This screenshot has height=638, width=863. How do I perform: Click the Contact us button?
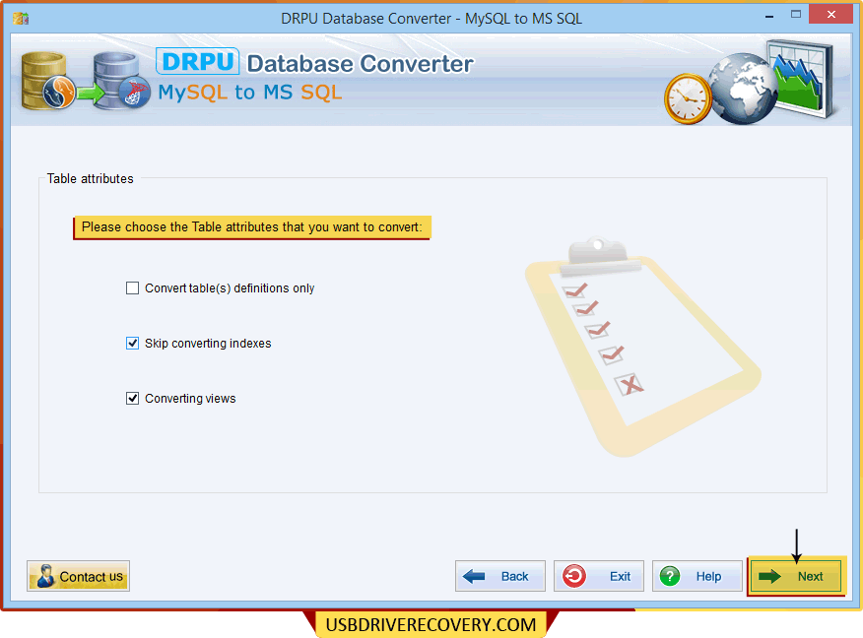(x=78, y=576)
